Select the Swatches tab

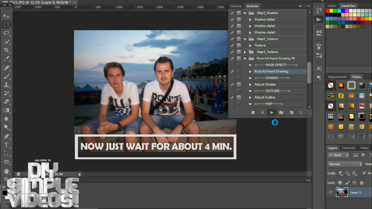348,6
